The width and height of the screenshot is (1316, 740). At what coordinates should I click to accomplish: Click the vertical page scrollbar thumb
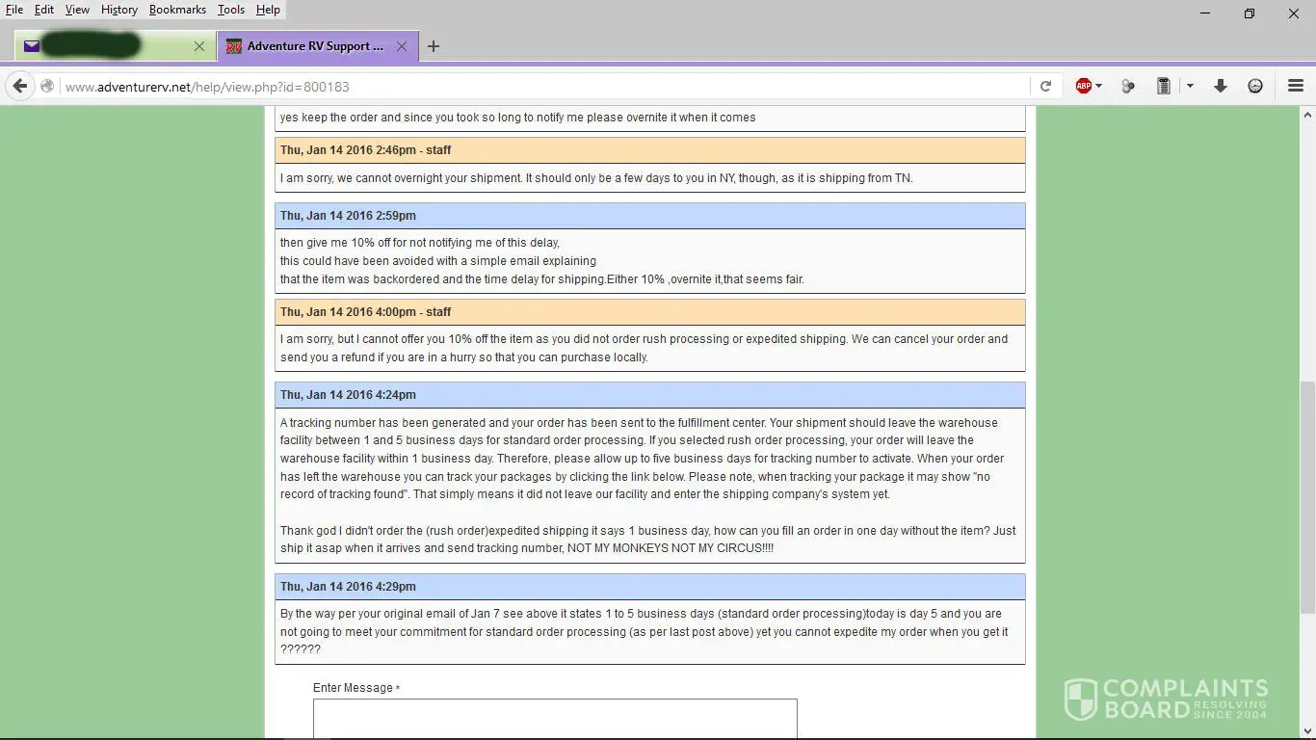coord(1306,496)
